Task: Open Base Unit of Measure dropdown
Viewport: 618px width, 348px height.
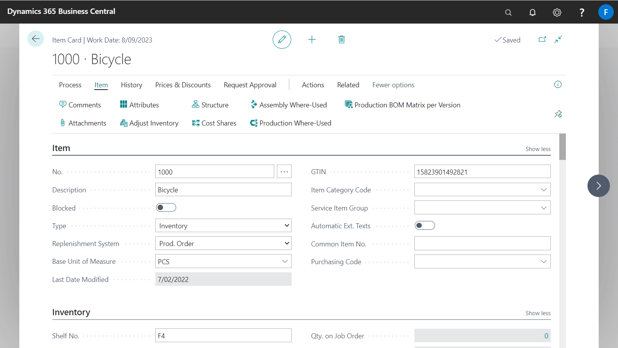Action: (x=285, y=261)
